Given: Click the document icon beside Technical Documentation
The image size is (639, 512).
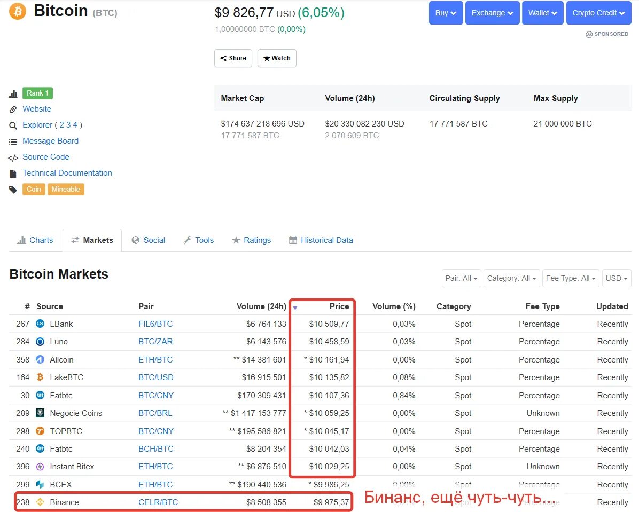Looking at the screenshot, I should 13,174.
